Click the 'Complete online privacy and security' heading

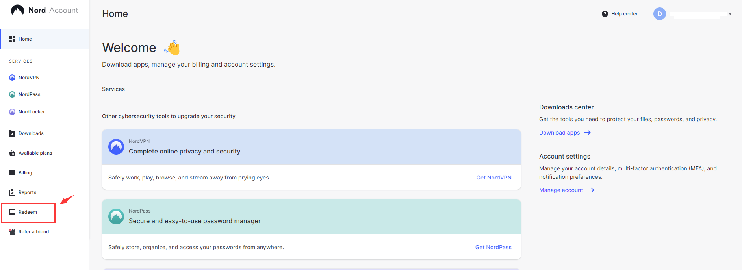tap(184, 152)
